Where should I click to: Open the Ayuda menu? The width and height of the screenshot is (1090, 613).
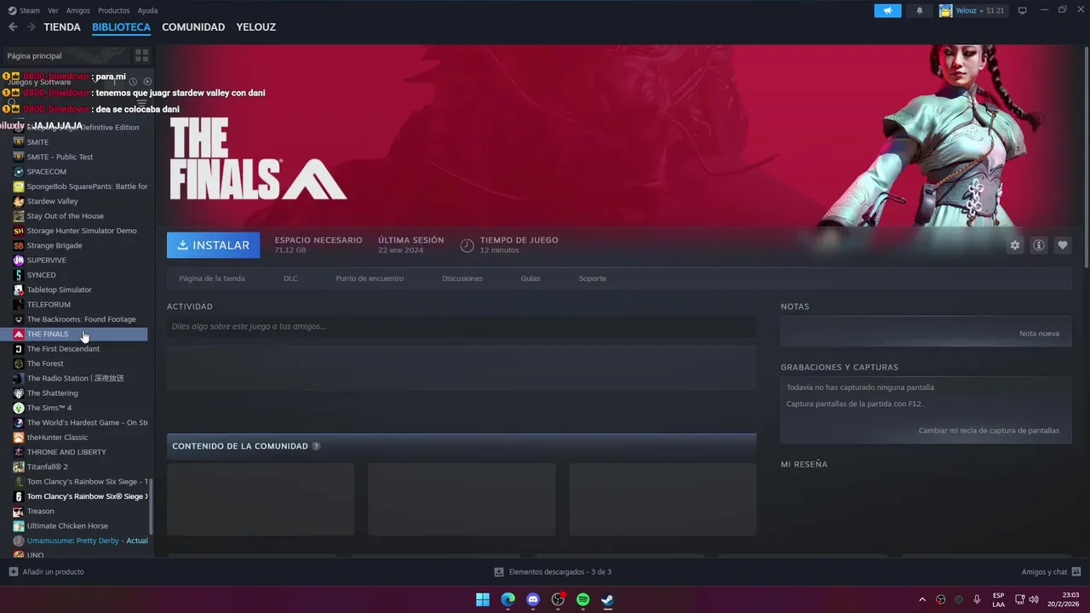(x=147, y=10)
